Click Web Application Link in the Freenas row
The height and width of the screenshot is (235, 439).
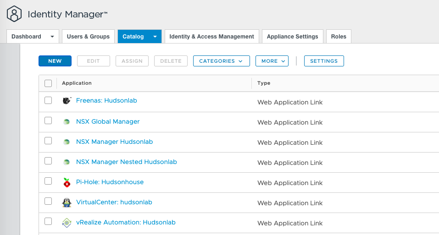tap(290, 102)
